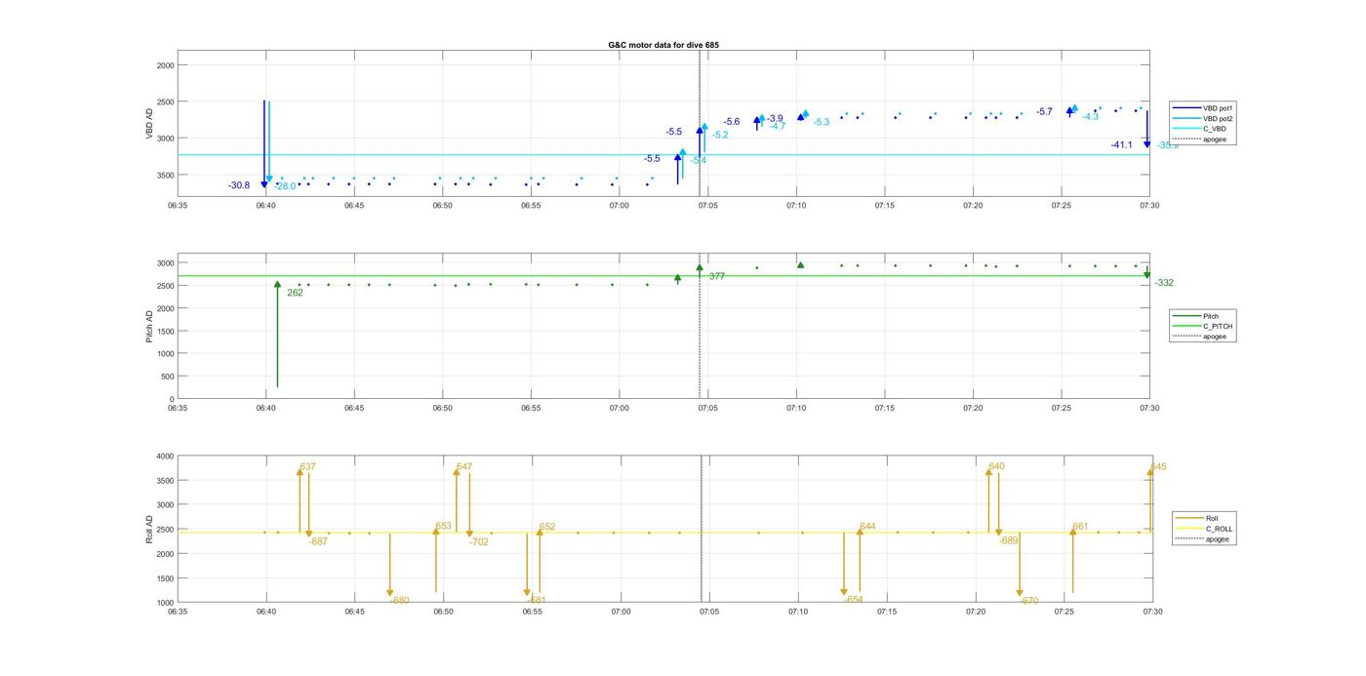
Task: Click the "637" roll data label
Action: [x=308, y=467]
